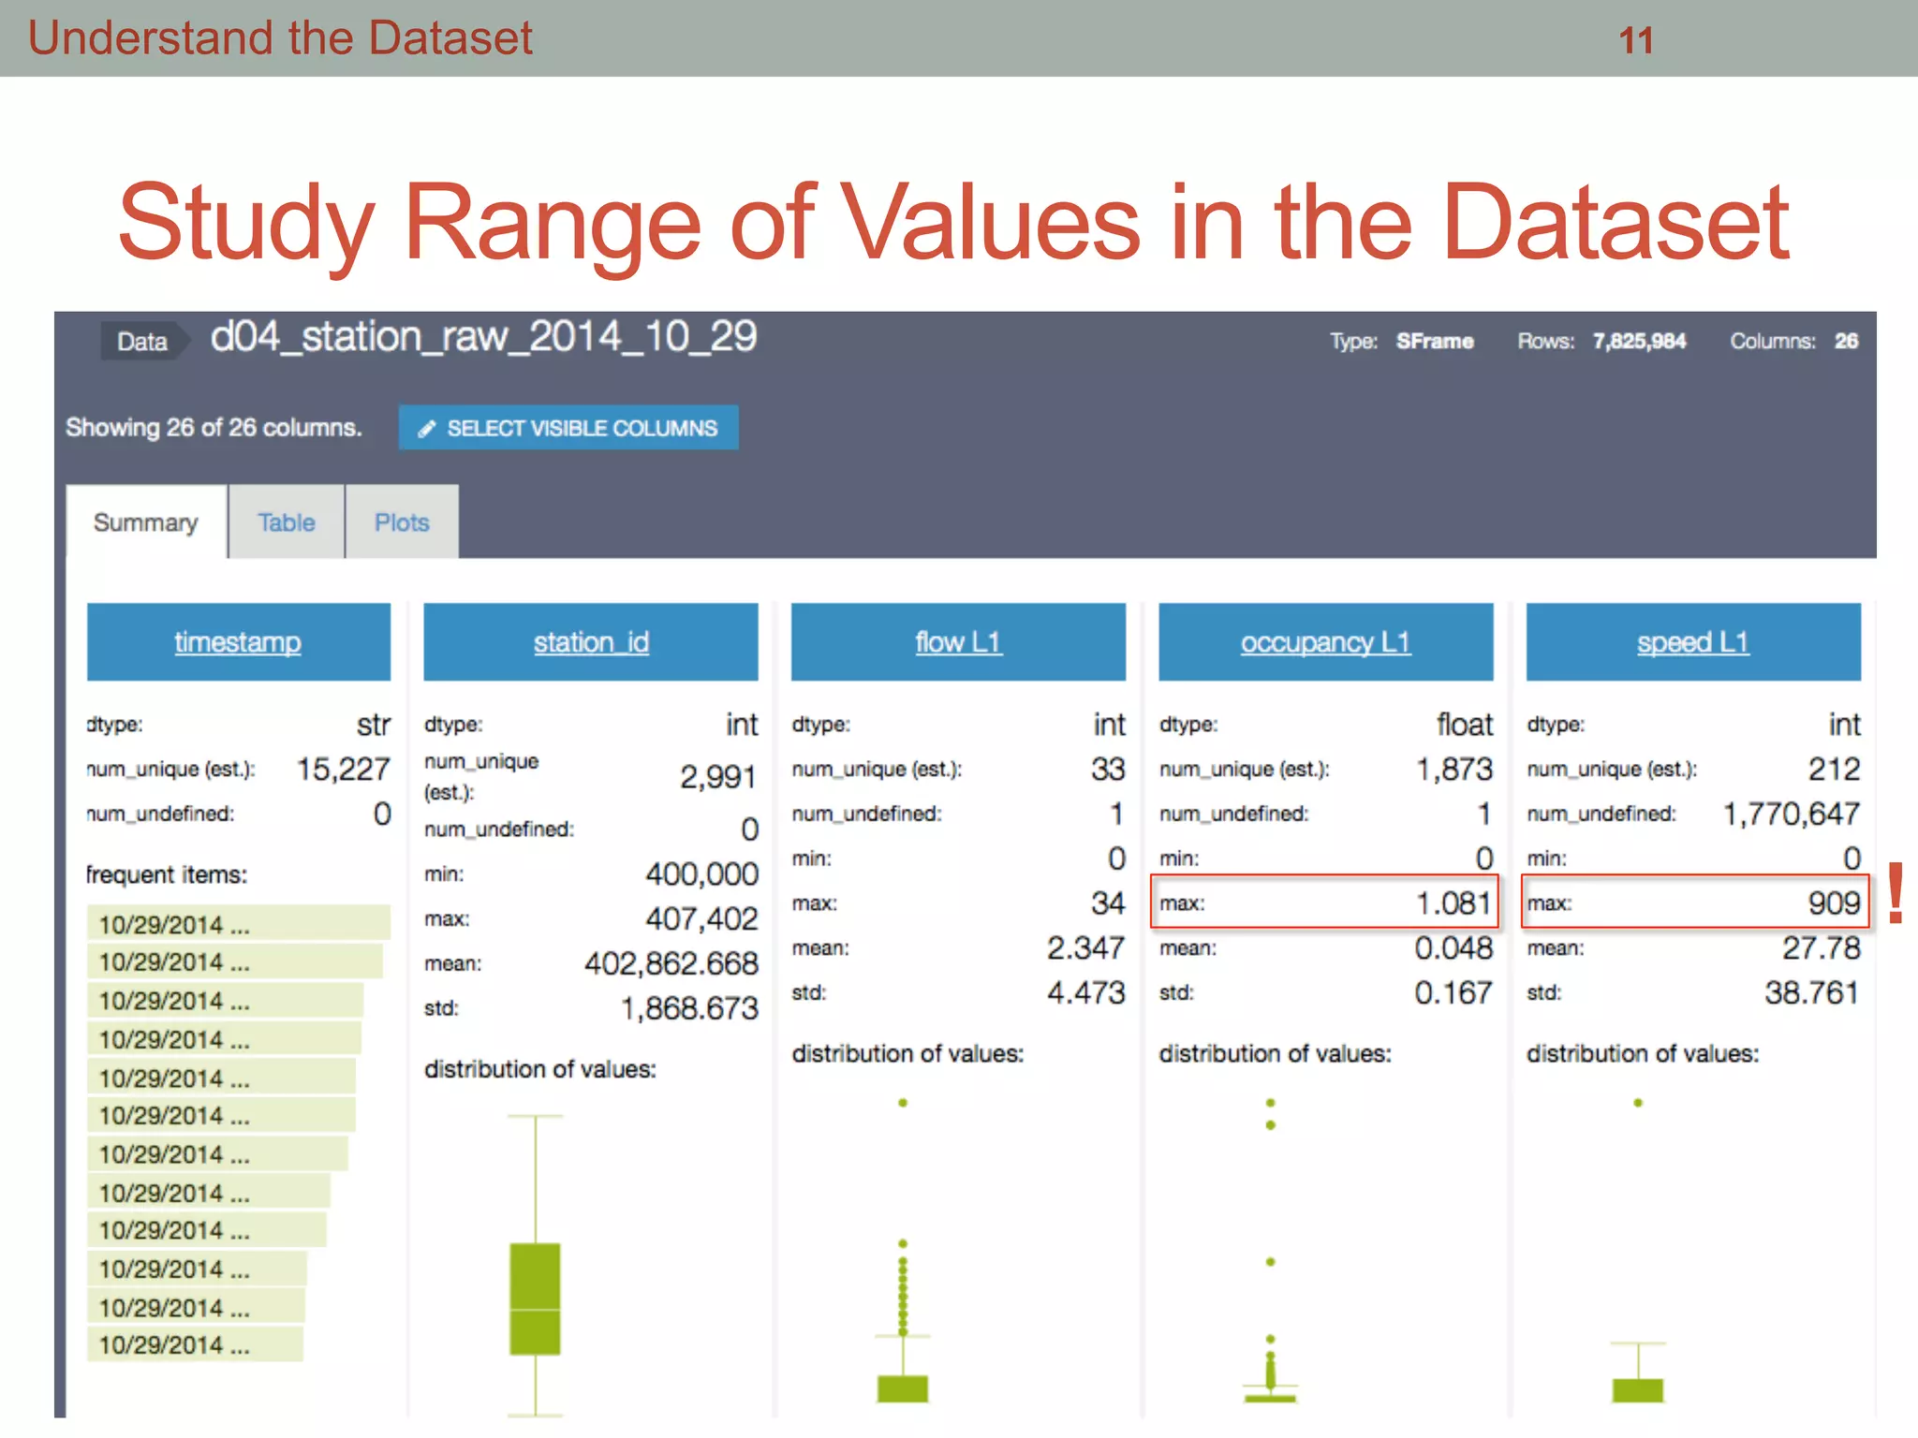
Task: Open the station_id column link
Action: (591, 642)
